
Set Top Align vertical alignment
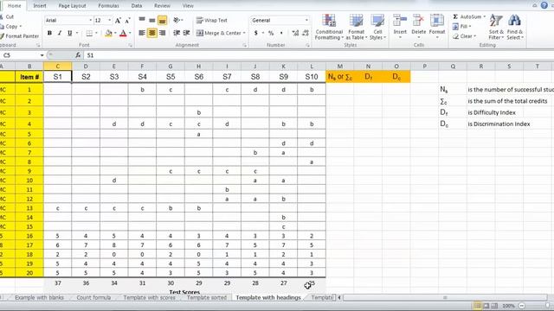[x=142, y=20]
